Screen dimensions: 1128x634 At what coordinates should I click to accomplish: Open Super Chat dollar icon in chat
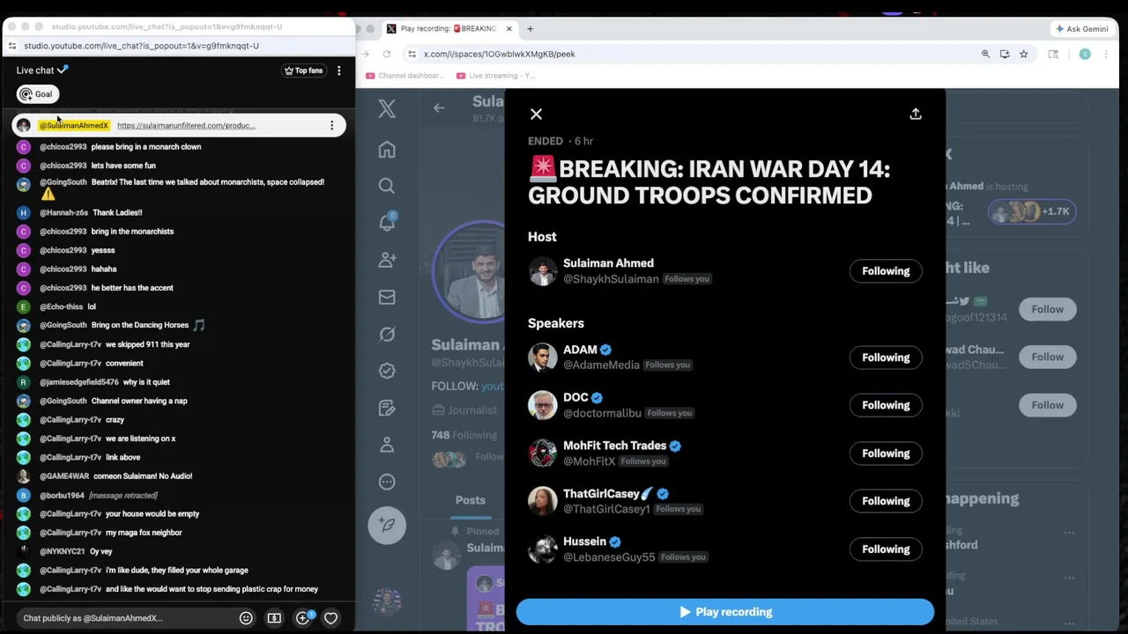274,618
